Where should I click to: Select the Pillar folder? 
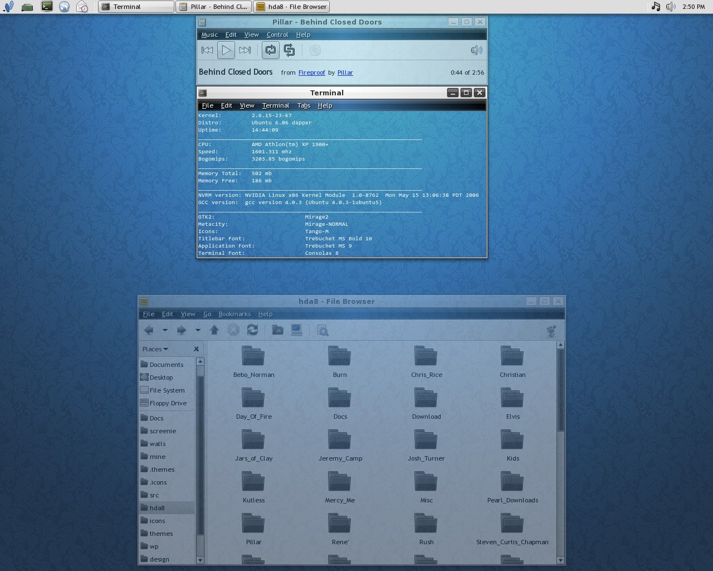tap(253, 529)
